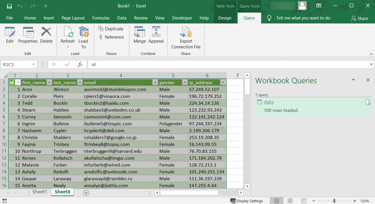375x204 pixels.
Task: Close the Workbook Queries pane
Action: (x=368, y=80)
